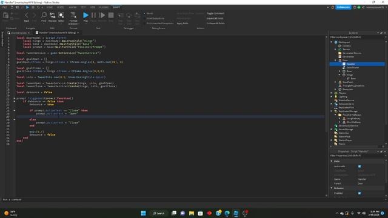
Task: Click the Collaborate button
Action: [343, 7]
